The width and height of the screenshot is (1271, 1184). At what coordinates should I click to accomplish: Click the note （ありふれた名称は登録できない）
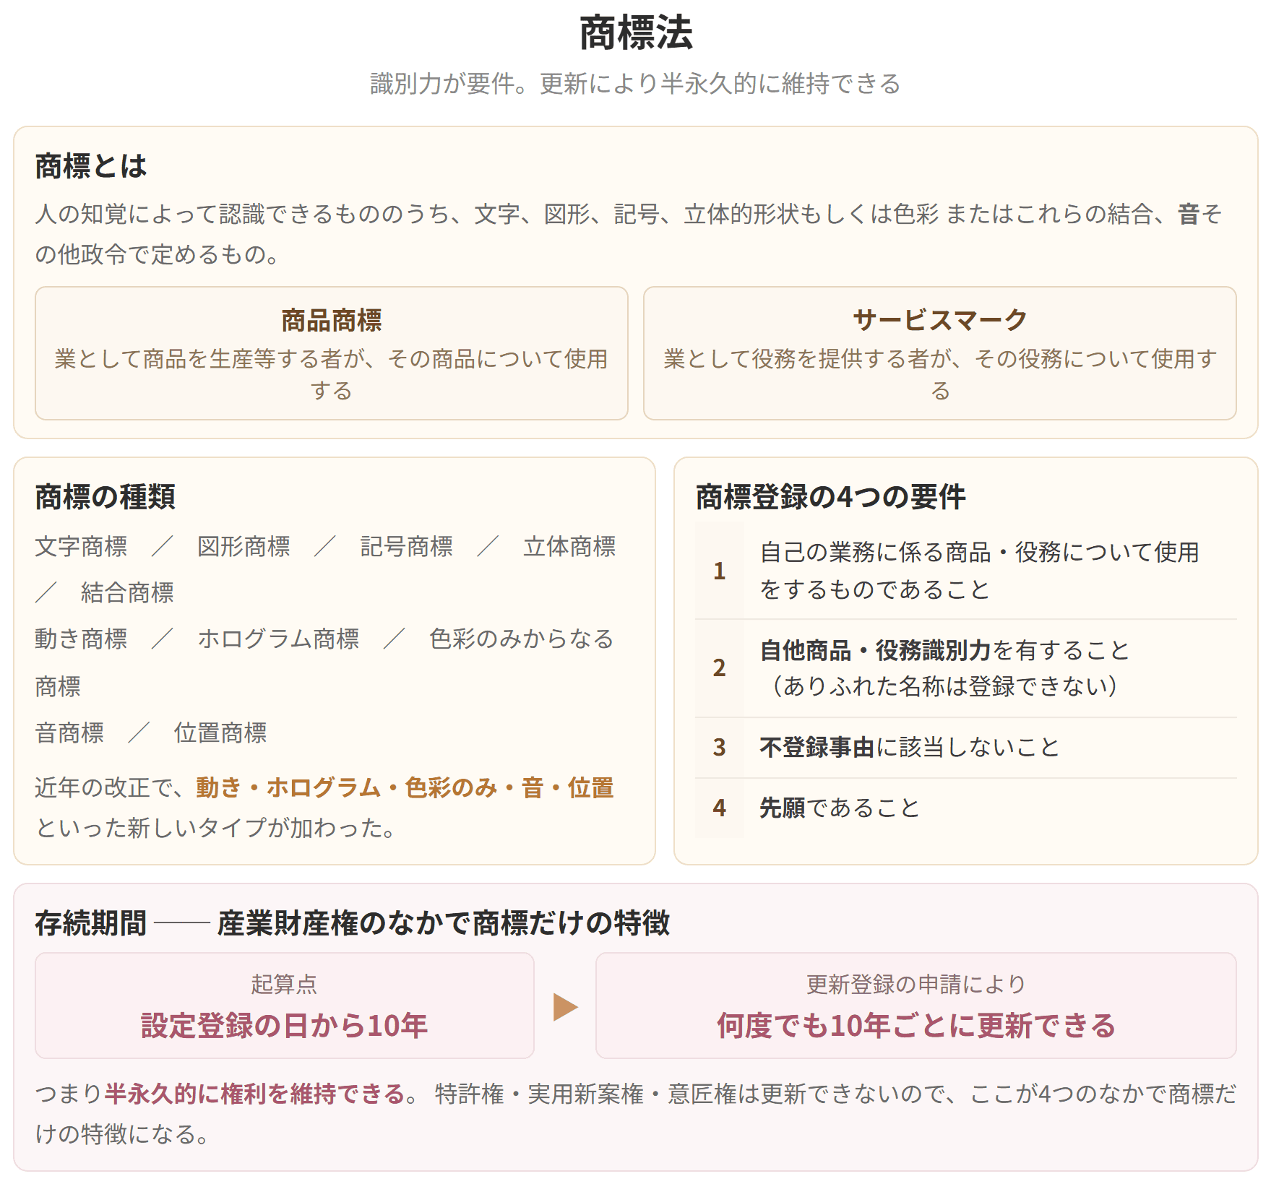[945, 686]
